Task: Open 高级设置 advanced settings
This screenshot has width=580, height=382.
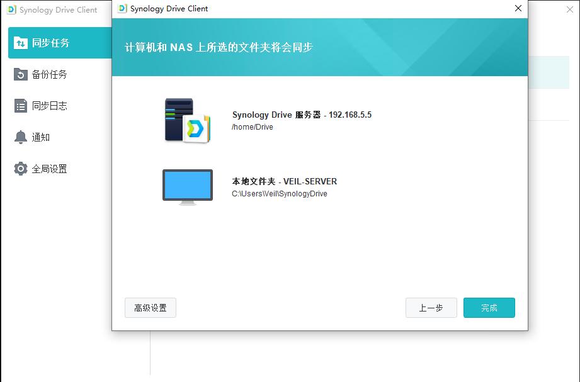Action: click(x=150, y=308)
